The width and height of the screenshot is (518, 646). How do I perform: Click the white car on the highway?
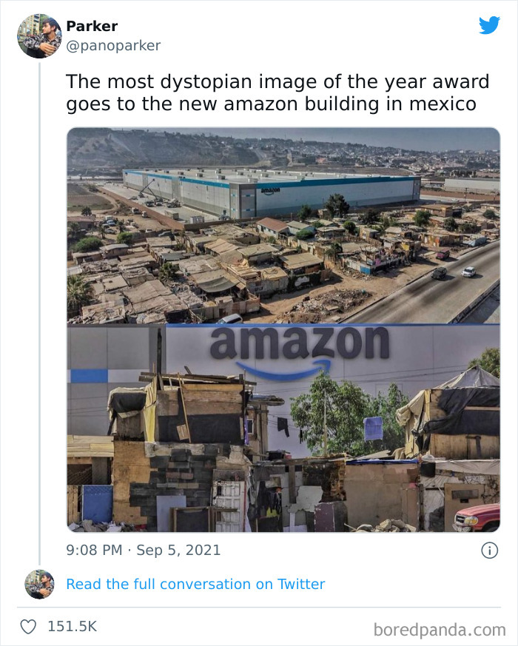point(468,272)
